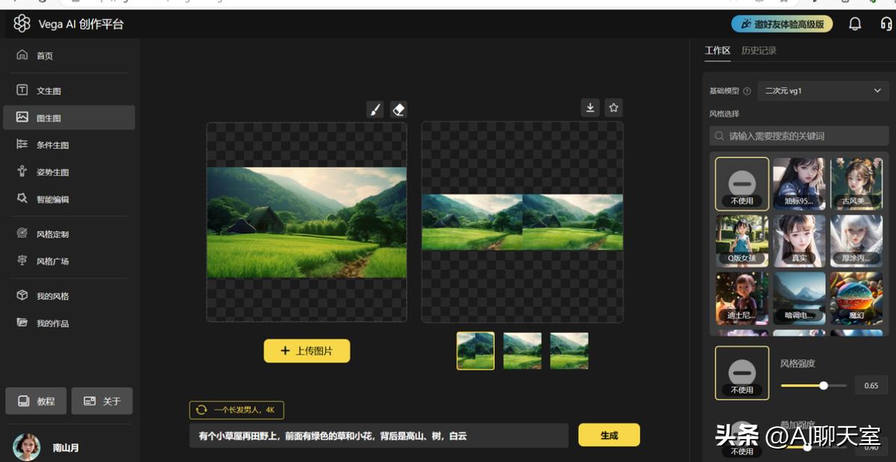
Task: Open the 基础模型 dropdown showing 二次元 vg1
Action: coord(824,90)
